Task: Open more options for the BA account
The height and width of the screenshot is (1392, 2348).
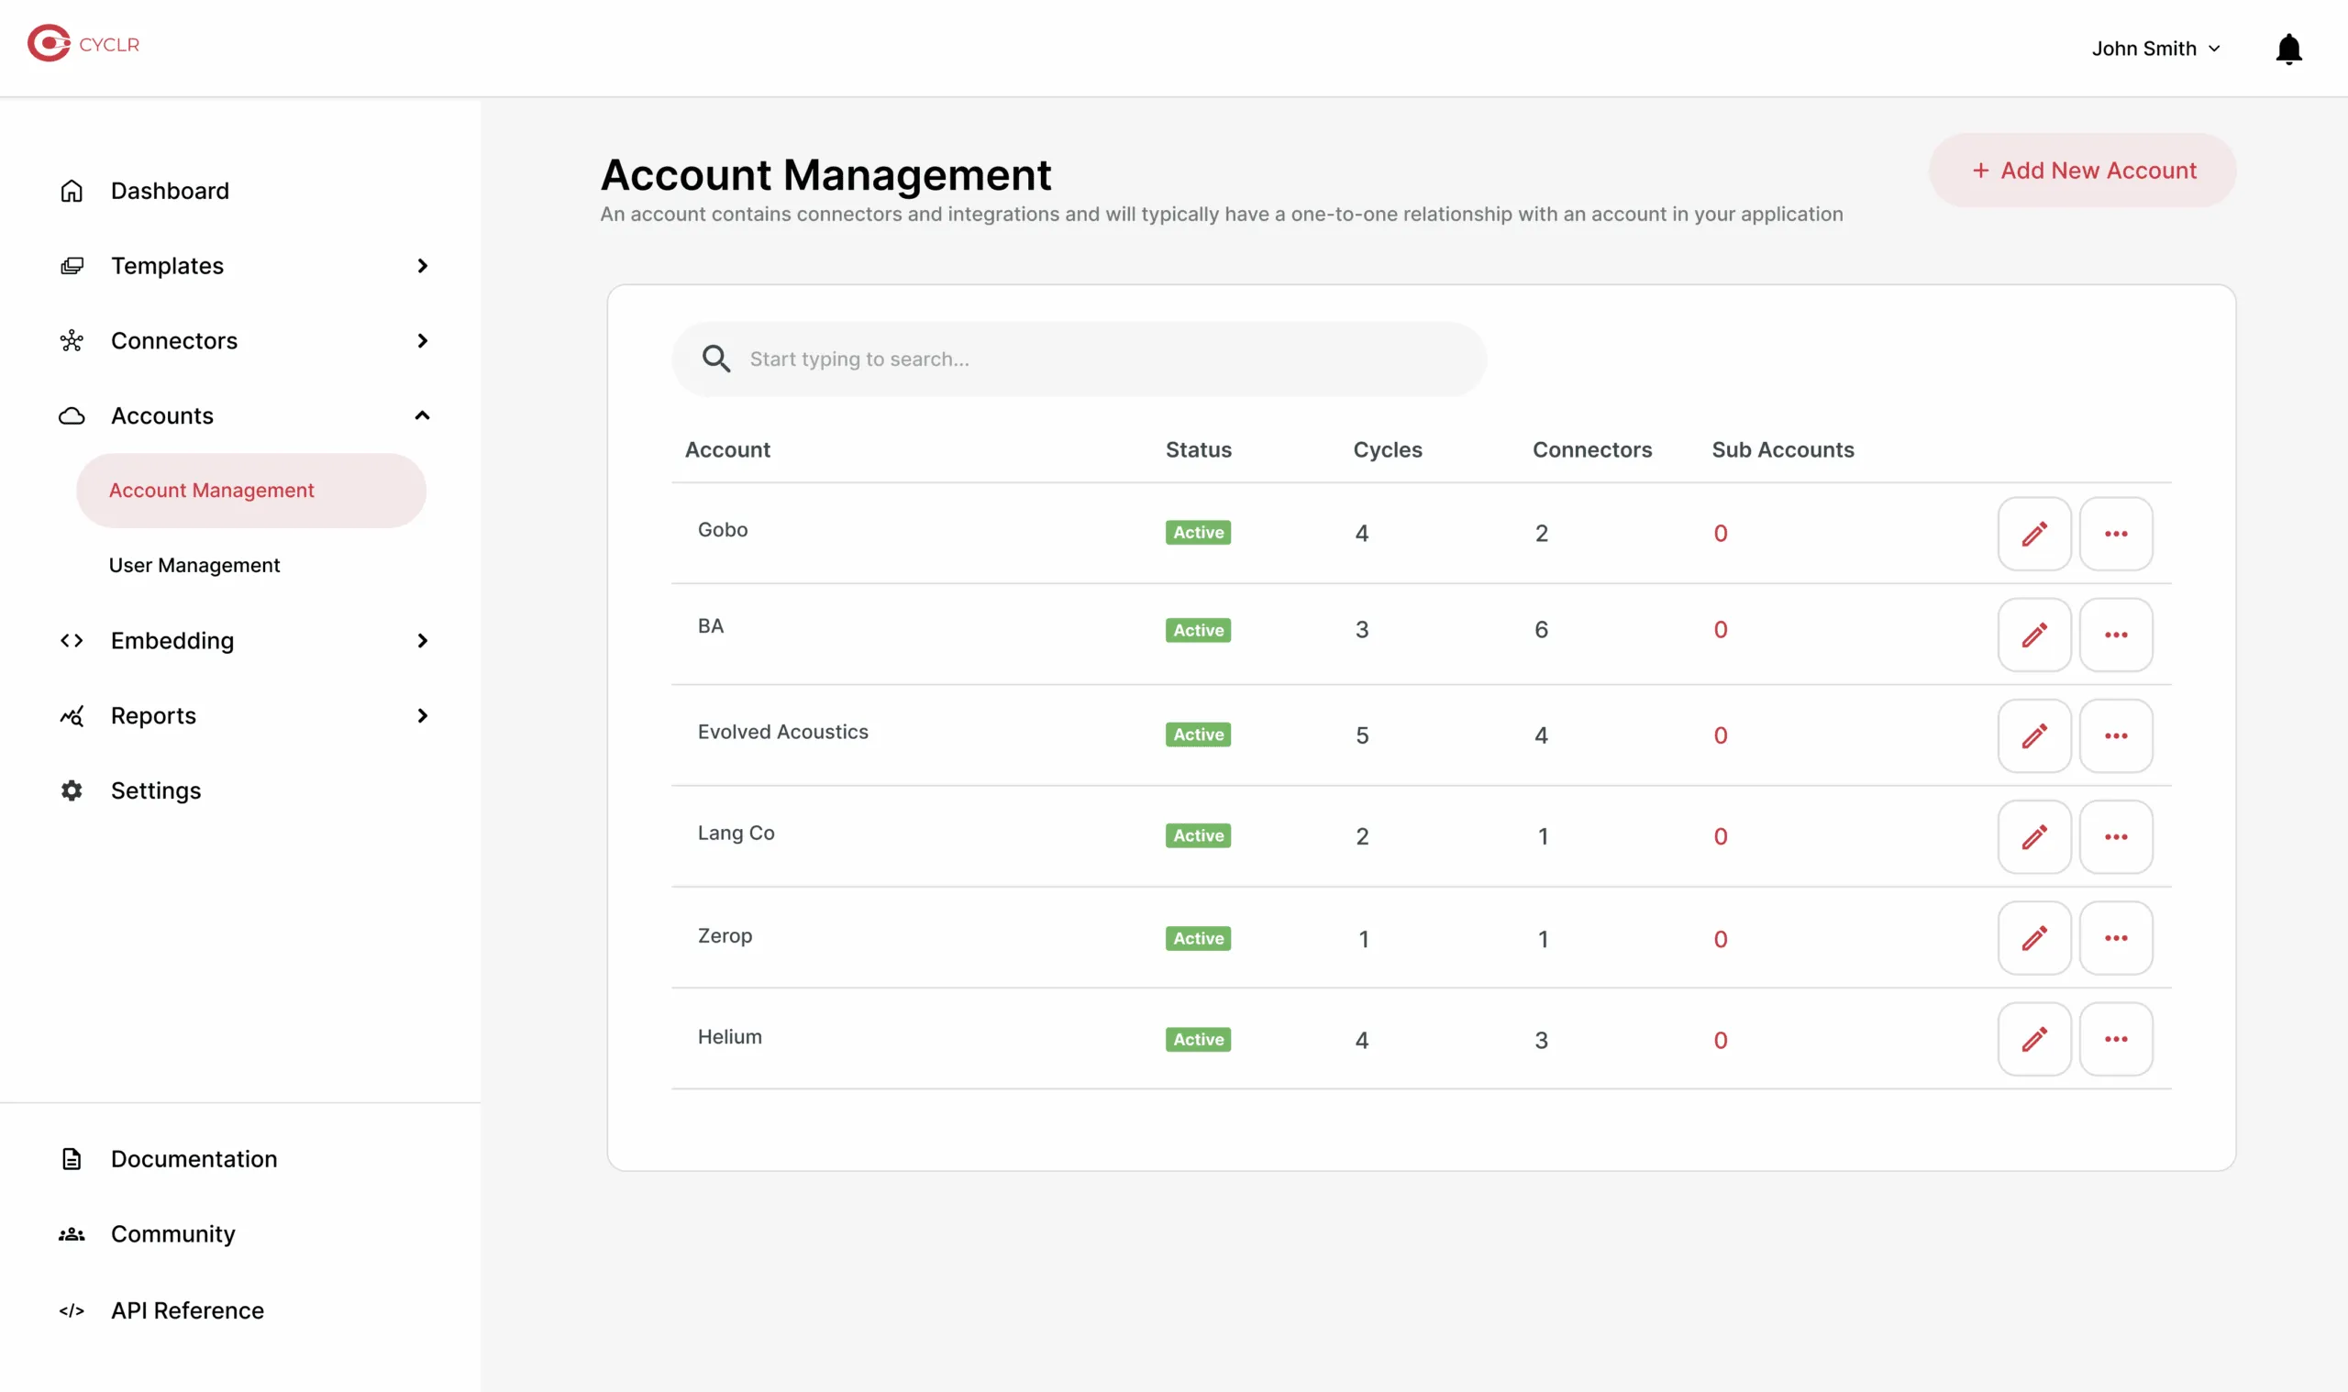Action: [2115, 635]
